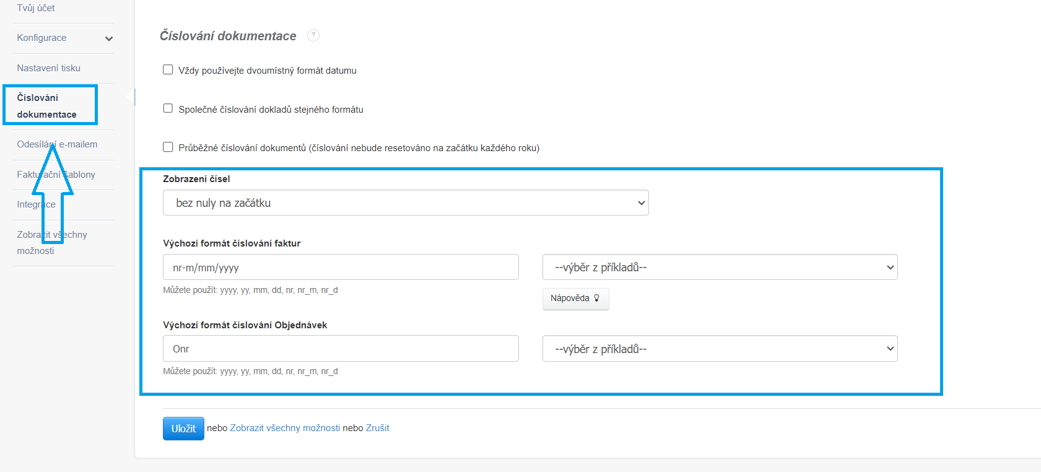
Task: Click the Zrušit cancel link
Action: tap(377, 428)
